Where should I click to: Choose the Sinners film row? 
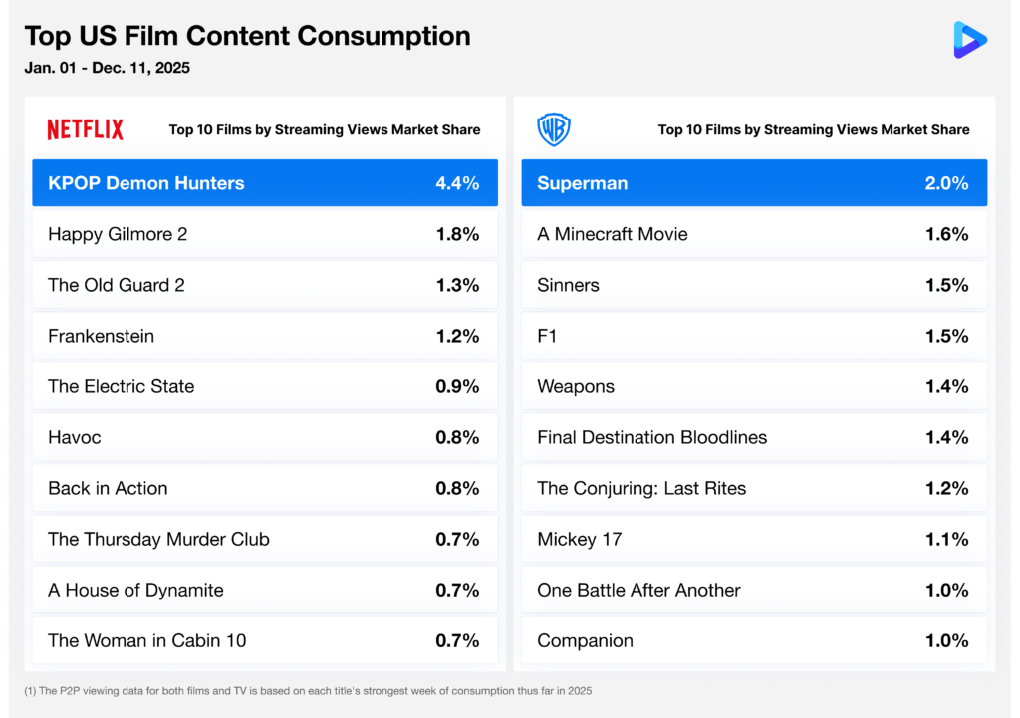tap(754, 285)
